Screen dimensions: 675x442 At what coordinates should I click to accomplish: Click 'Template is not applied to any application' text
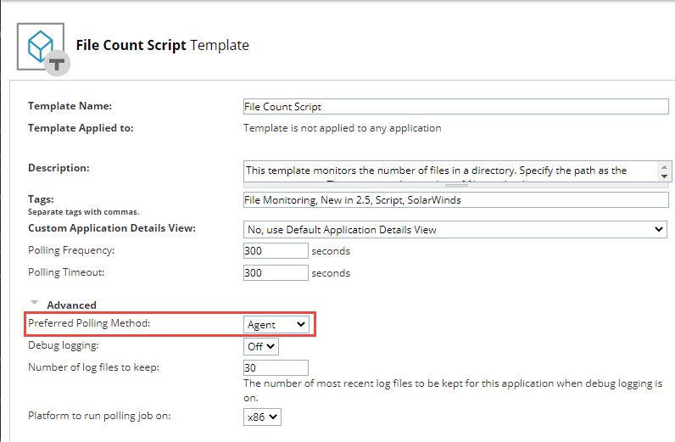(342, 128)
